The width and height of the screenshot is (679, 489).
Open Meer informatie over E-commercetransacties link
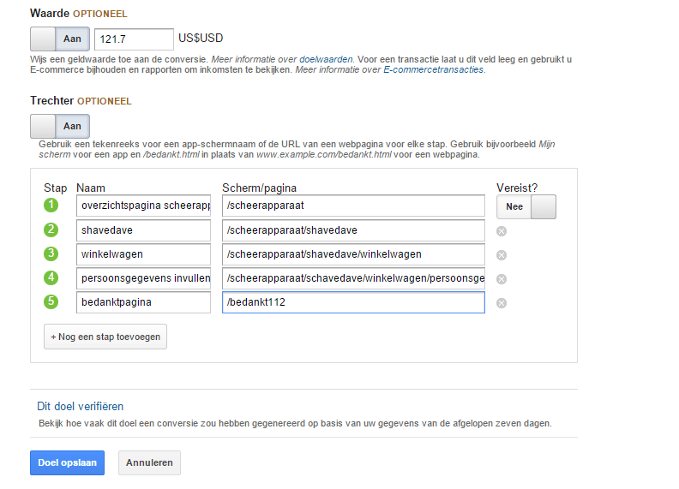point(389,69)
